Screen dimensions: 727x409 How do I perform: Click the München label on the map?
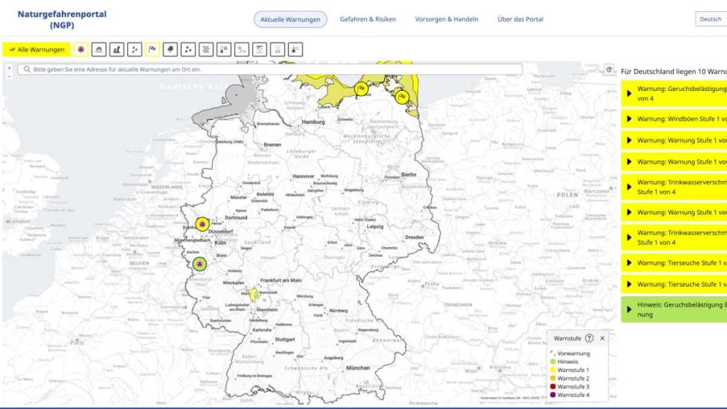point(358,368)
